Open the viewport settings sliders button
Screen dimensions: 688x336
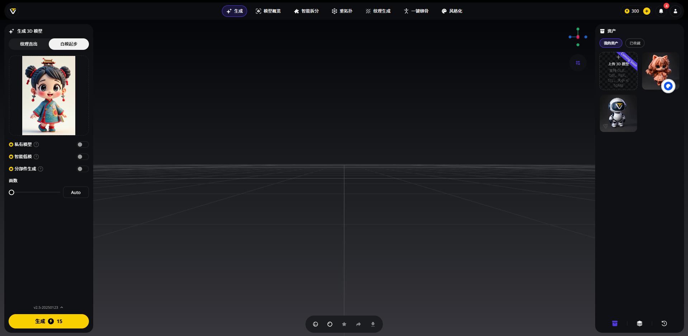click(578, 63)
